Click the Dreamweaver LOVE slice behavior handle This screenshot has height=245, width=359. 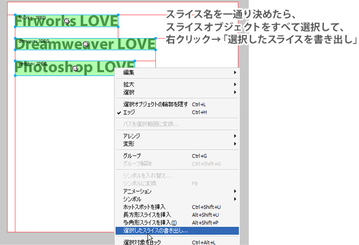86,44
